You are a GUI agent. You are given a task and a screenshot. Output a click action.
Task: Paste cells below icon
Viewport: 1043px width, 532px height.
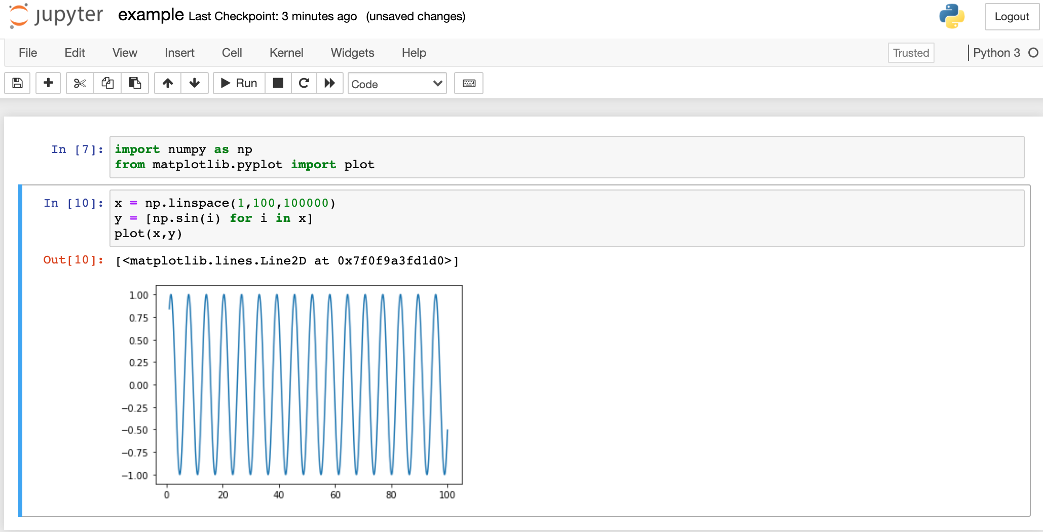tap(135, 83)
